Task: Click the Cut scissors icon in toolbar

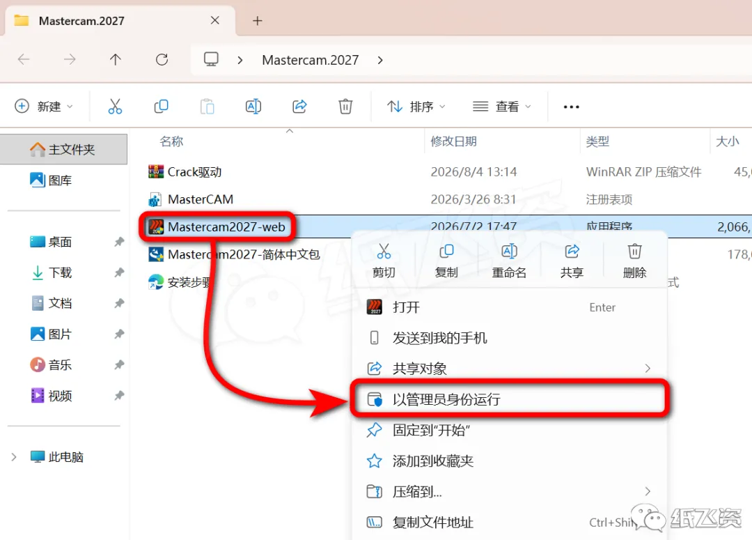Action: pyautogui.click(x=115, y=106)
